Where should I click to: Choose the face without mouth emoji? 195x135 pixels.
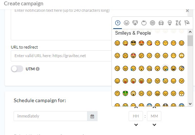pyautogui.click(x=173, y=56)
